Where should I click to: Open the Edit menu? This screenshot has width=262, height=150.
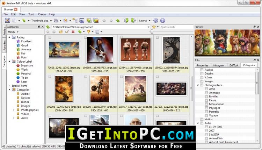point(13,14)
